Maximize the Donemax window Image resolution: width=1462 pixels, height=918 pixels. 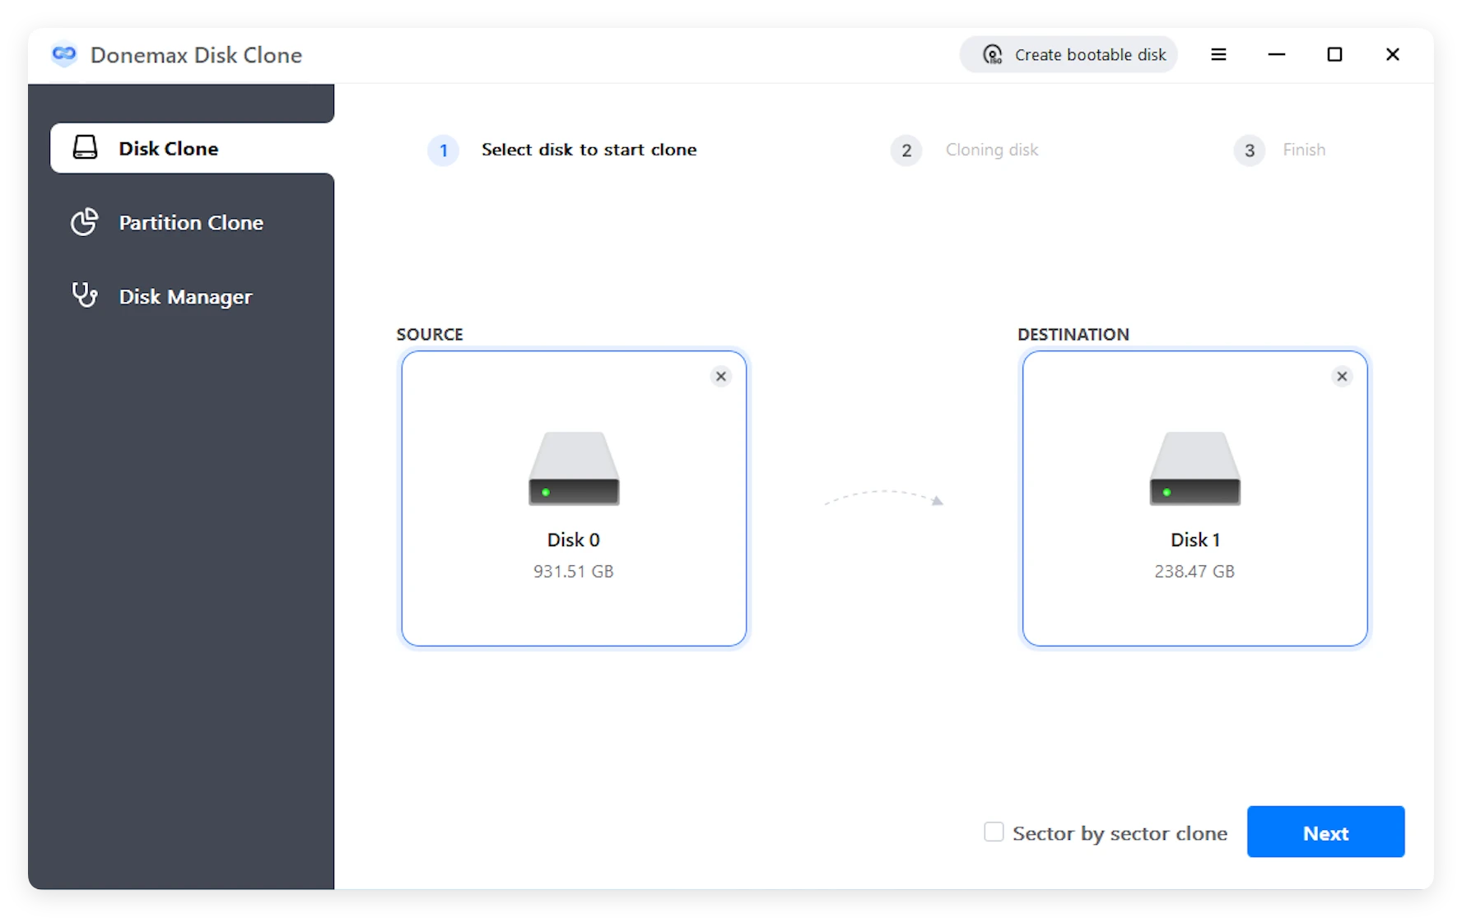pos(1334,54)
